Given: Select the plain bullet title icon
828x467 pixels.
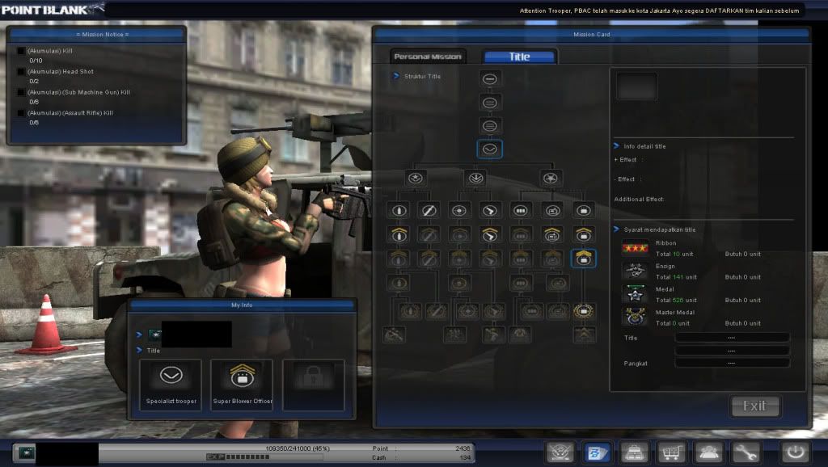Looking at the screenshot, I should [399, 211].
